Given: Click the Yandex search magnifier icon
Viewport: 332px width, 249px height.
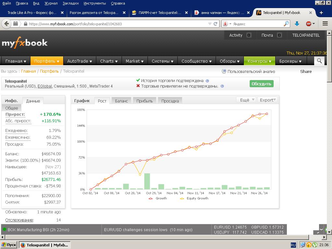Looking at the screenshot, I should pyautogui.click(x=286, y=24).
